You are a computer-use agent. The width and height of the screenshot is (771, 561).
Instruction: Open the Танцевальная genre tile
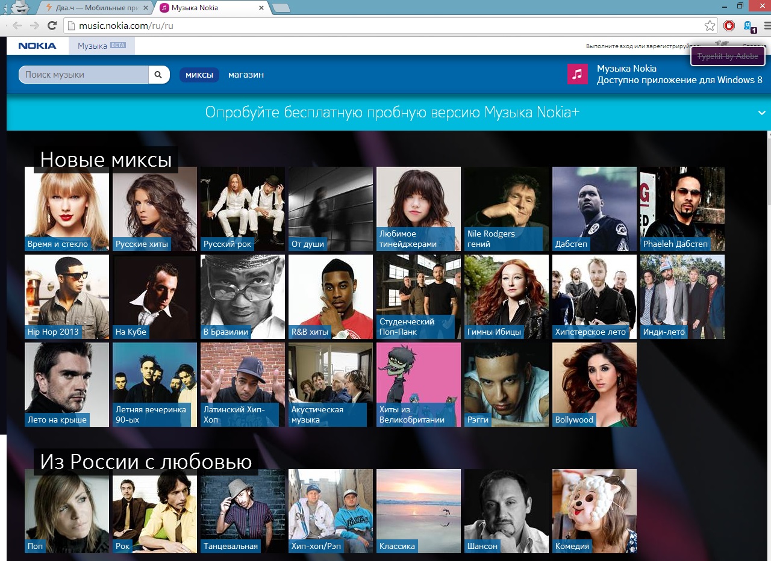point(243,511)
